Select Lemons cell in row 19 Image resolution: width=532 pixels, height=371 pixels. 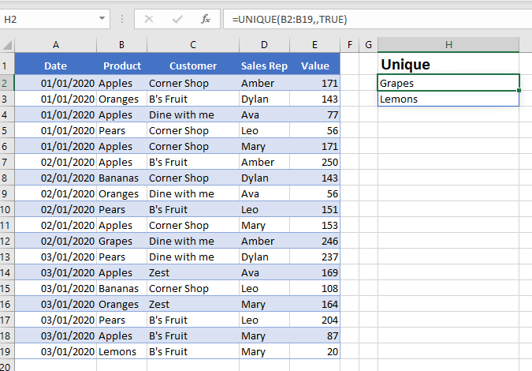(121, 351)
